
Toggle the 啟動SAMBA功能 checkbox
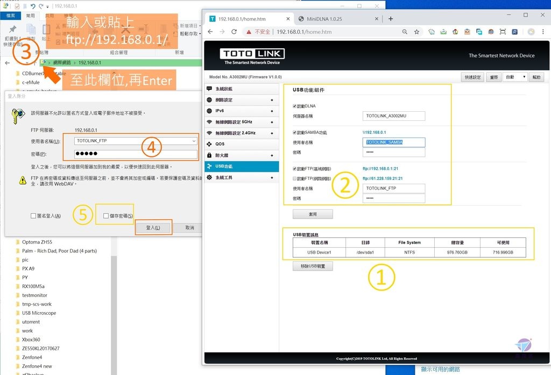point(294,132)
